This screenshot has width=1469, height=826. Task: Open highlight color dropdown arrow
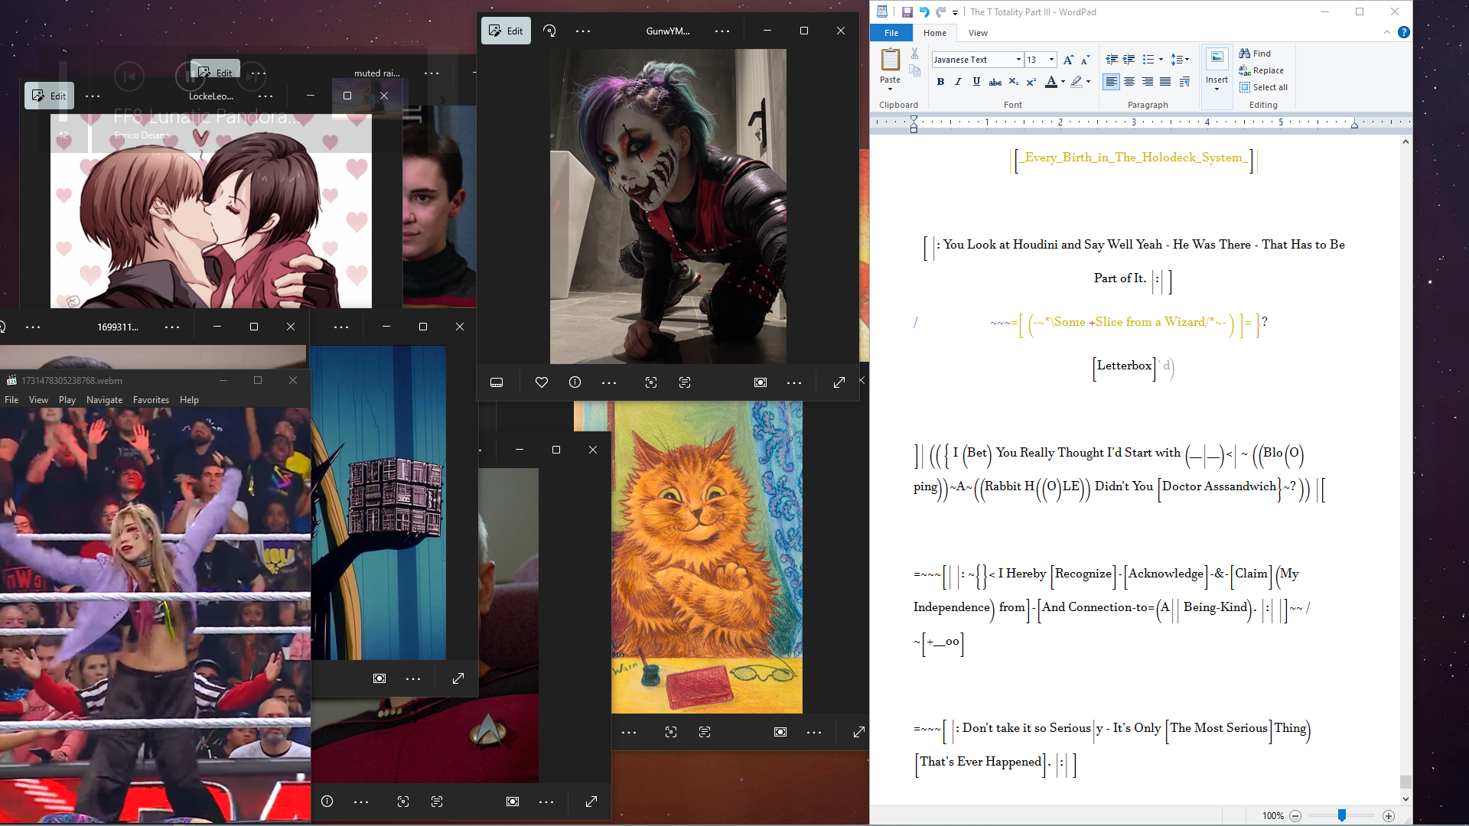(1088, 82)
